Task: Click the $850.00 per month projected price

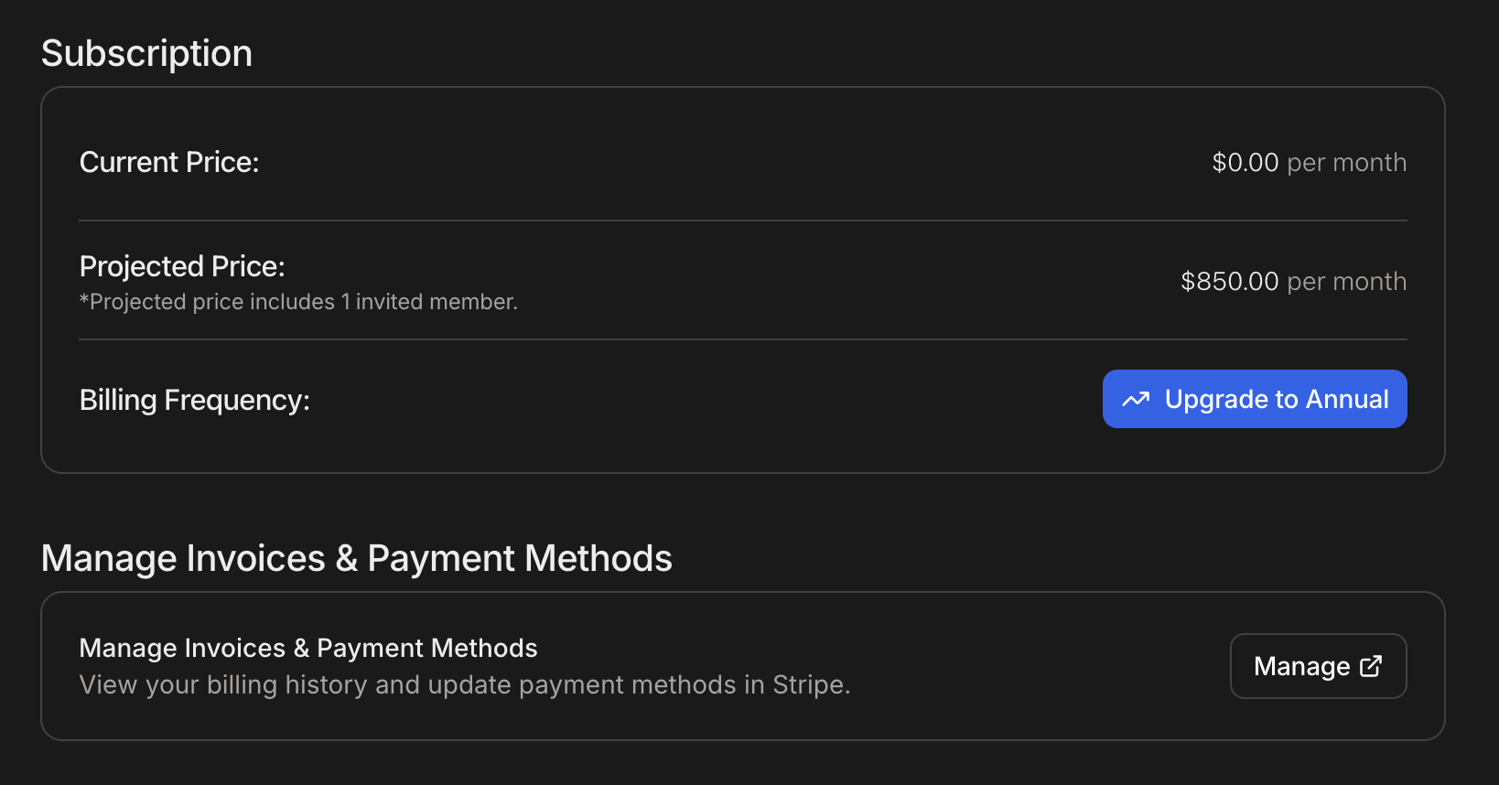Action: 1294,281
